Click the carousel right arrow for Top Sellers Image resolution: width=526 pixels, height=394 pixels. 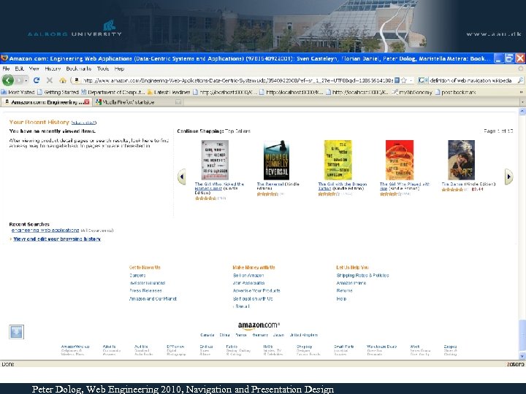pyautogui.click(x=508, y=177)
